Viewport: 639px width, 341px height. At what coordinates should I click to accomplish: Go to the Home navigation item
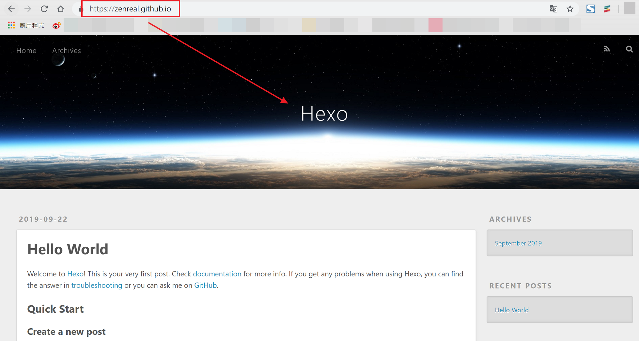click(x=26, y=50)
